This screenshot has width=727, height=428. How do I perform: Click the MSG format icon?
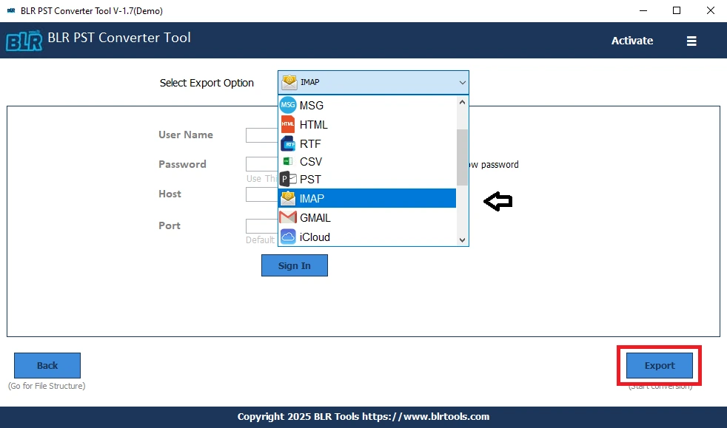tap(288, 105)
